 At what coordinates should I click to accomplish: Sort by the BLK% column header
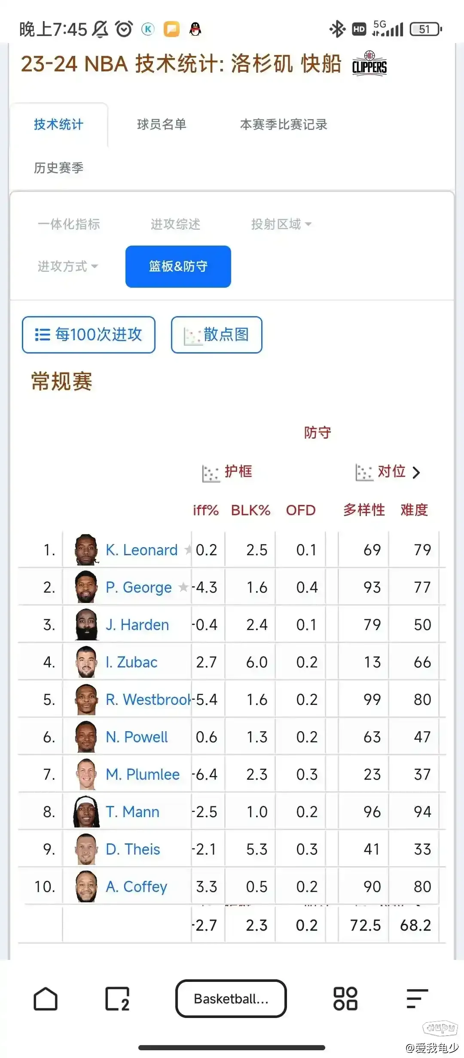pos(250,510)
